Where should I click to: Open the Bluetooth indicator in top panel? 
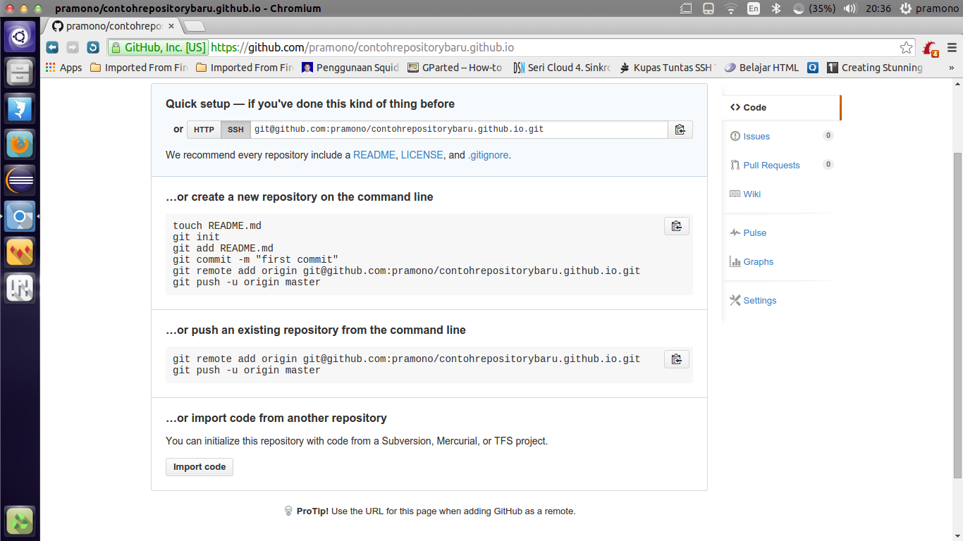pyautogui.click(x=776, y=8)
